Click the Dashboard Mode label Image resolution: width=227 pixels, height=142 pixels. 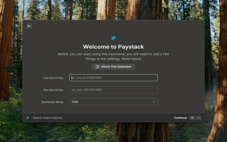click(x=52, y=102)
